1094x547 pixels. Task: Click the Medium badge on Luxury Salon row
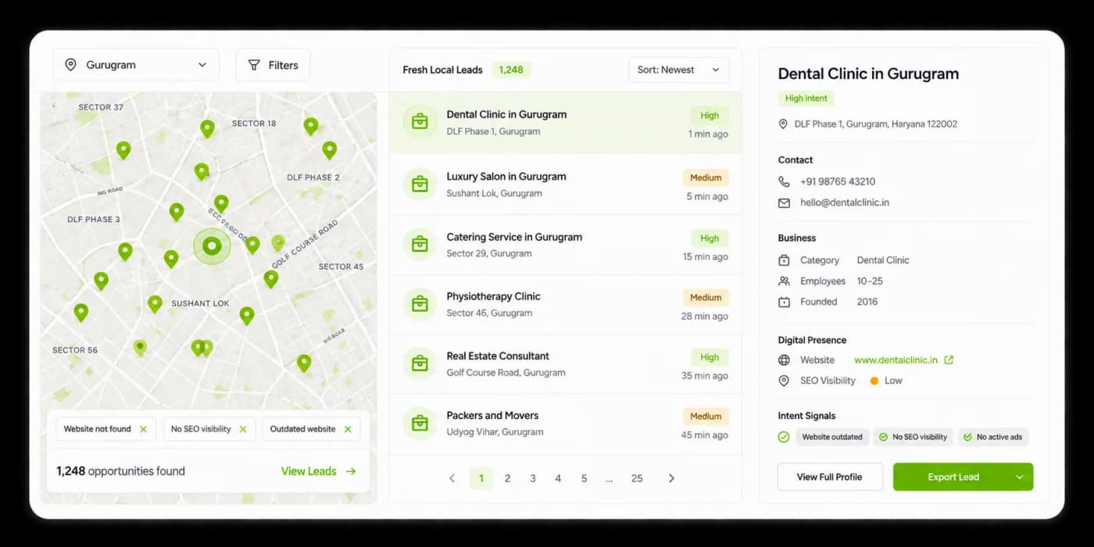[x=706, y=178]
